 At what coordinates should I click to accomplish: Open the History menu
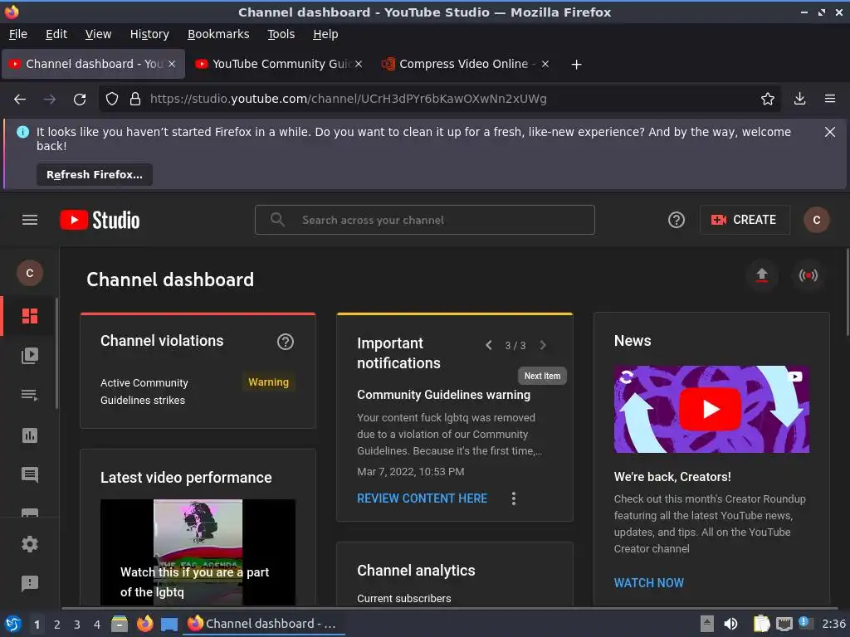pos(149,34)
